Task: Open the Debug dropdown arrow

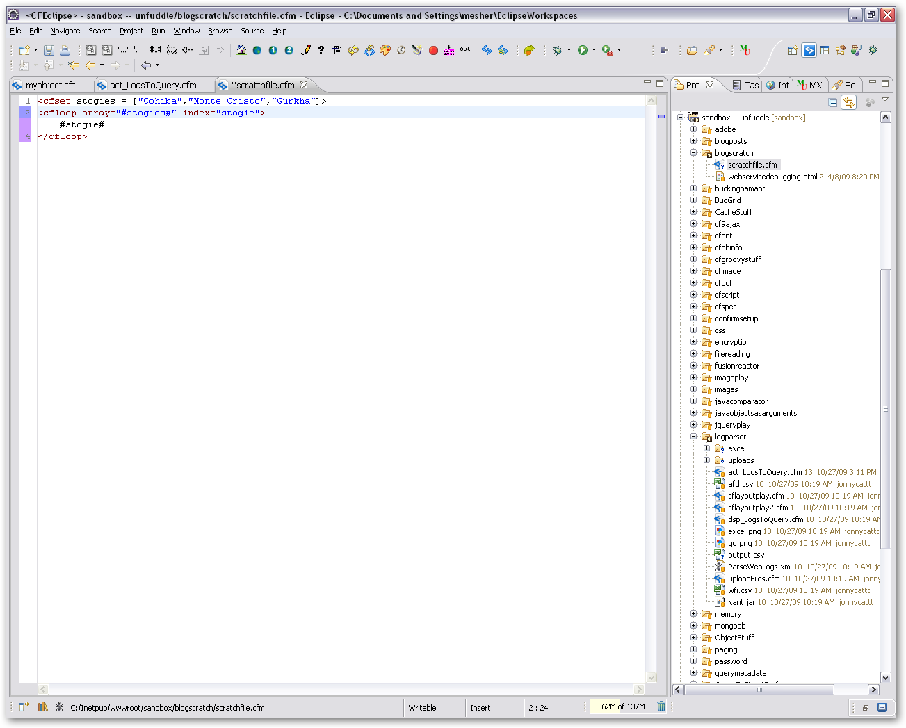Action: [569, 50]
